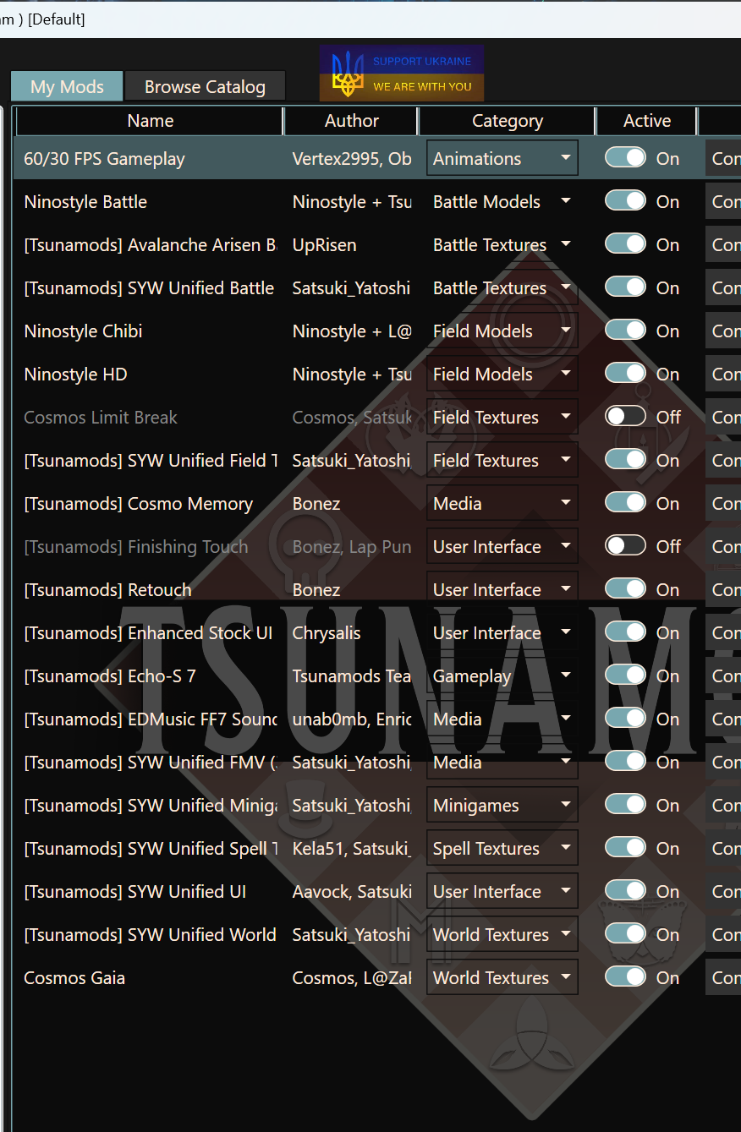The width and height of the screenshot is (741, 1132).
Task: Click author Chrysalis cell
Action: (327, 632)
